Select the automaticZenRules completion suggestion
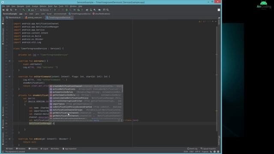This screenshot has width=274, height=154. [x=86, y=92]
